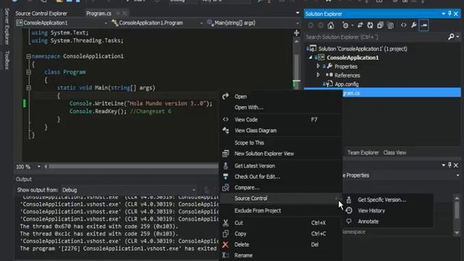The height and width of the screenshot is (261, 464).
Task: Click the View Code icon in Solution Explorer toolbar
Action: click(x=404, y=25)
